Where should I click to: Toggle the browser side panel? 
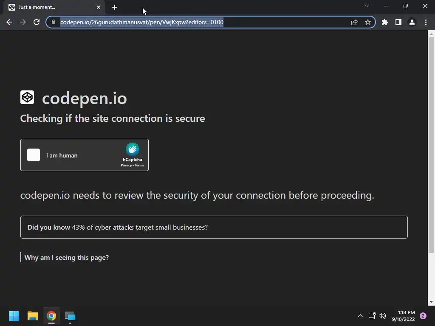point(398,22)
